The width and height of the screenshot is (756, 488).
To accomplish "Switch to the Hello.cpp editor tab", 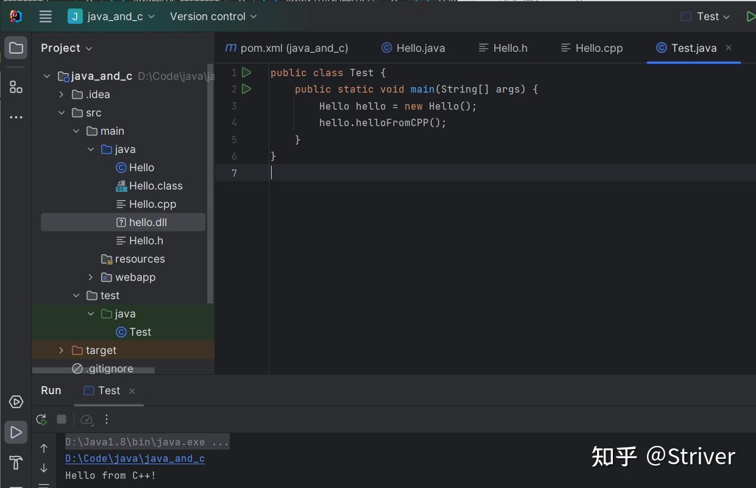I will pos(592,48).
